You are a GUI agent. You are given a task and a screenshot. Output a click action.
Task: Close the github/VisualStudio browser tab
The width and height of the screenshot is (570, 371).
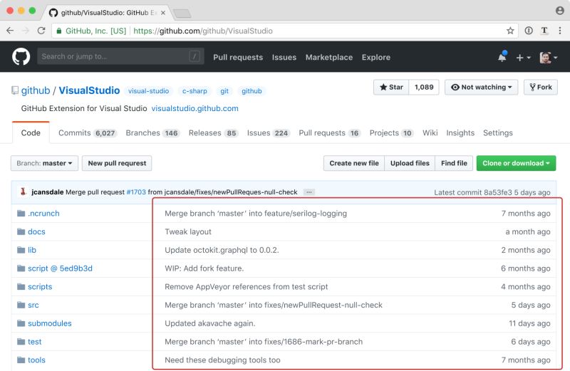pos(163,13)
